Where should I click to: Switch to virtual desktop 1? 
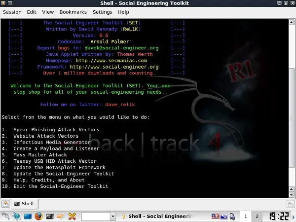tap(245, 217)
